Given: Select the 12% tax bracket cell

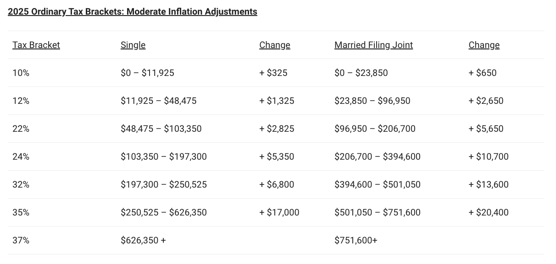Looking at the screenshot, I should tap(21, 101).
